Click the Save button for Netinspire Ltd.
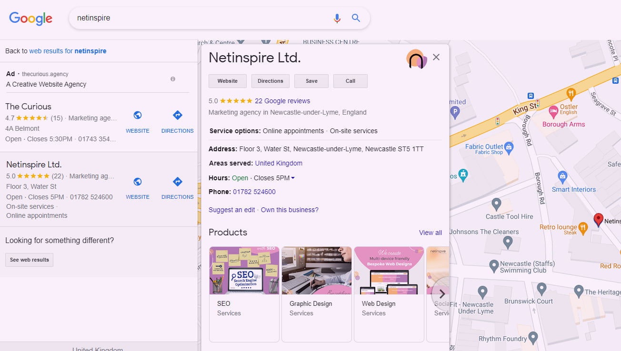This screenshot has height=351, width=621. point(311,81)
